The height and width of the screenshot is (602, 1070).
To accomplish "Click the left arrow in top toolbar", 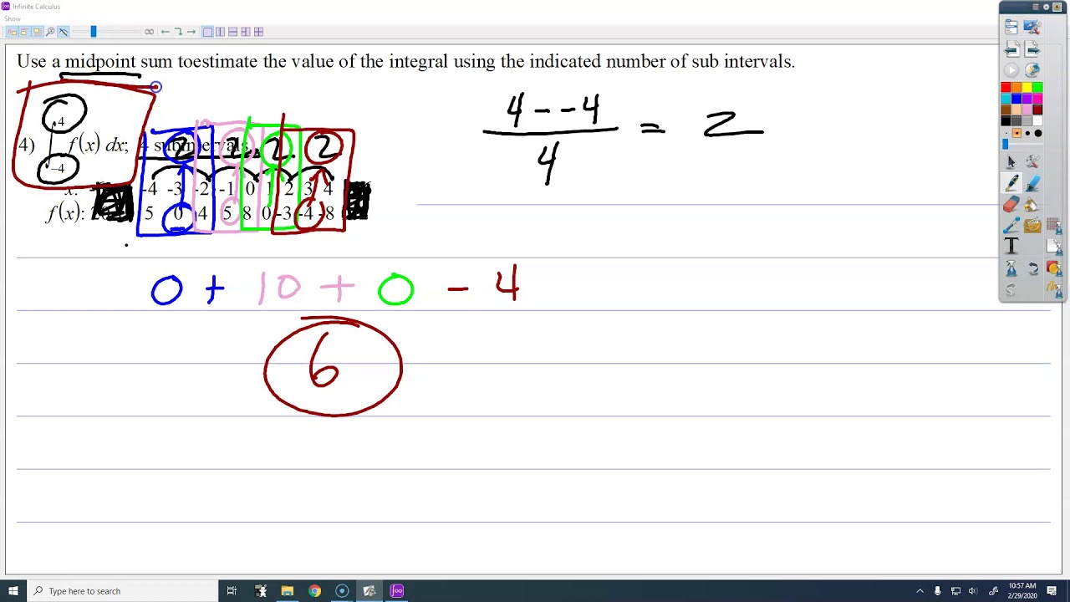I will (x=165, y=32).
